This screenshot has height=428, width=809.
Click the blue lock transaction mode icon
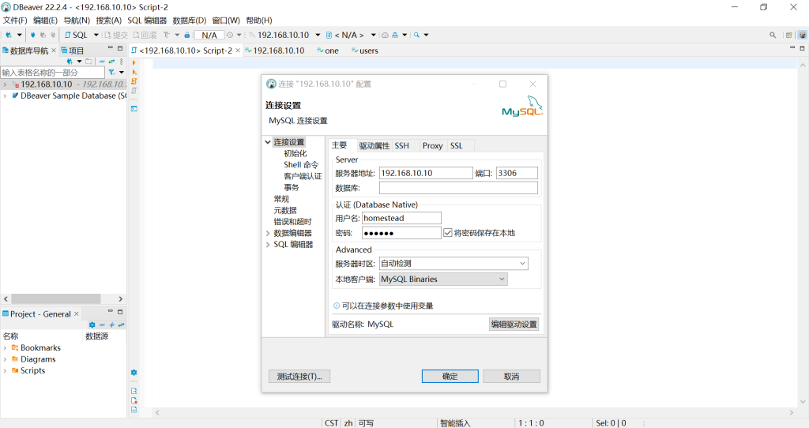[186, 35]
